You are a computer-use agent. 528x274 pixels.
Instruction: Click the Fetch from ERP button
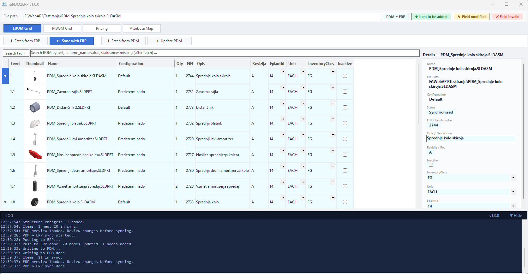[26, 41]
